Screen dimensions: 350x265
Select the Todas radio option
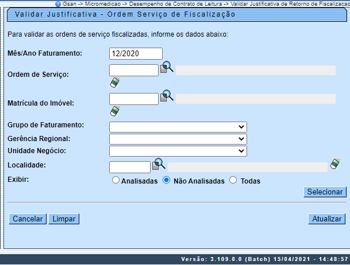click(233, 180)
